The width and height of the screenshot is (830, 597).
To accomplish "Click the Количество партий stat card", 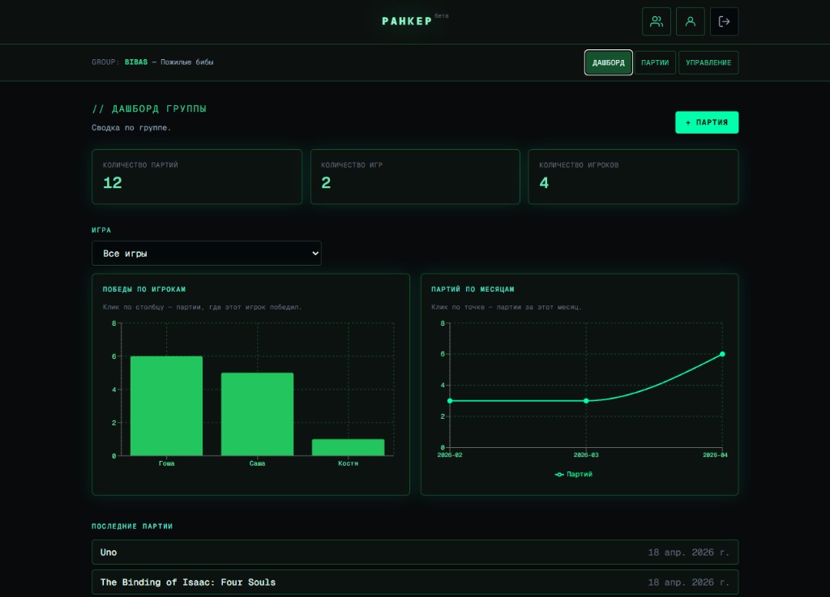I will click(196, 176).
